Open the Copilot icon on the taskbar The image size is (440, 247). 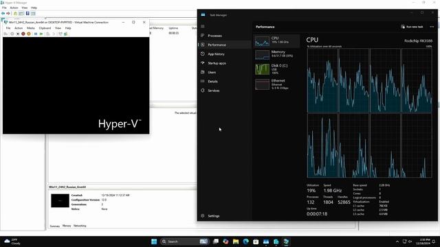225,242
